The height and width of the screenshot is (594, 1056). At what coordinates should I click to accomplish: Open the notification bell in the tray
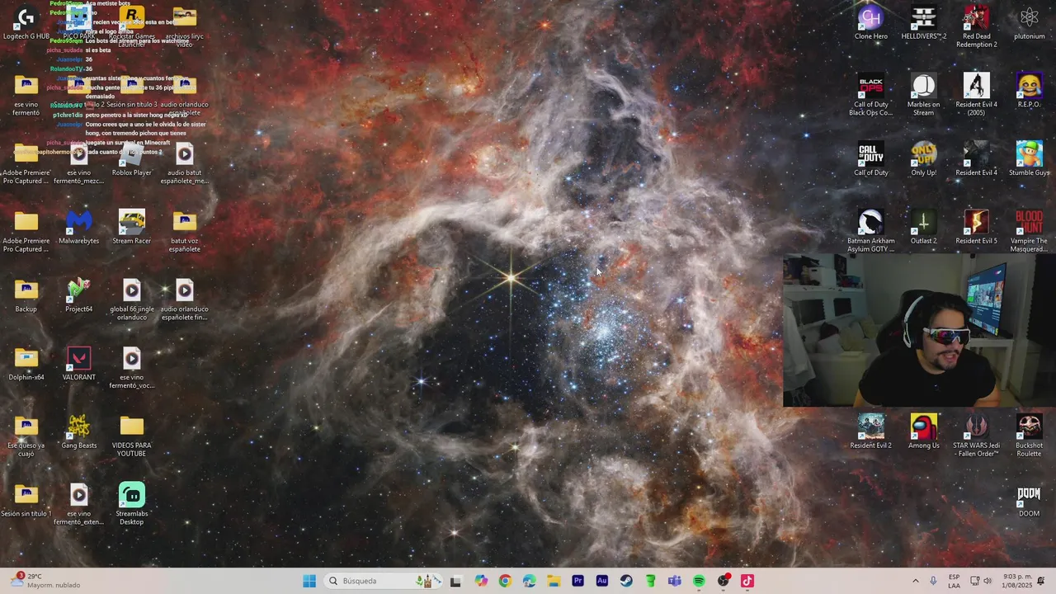1041,581
